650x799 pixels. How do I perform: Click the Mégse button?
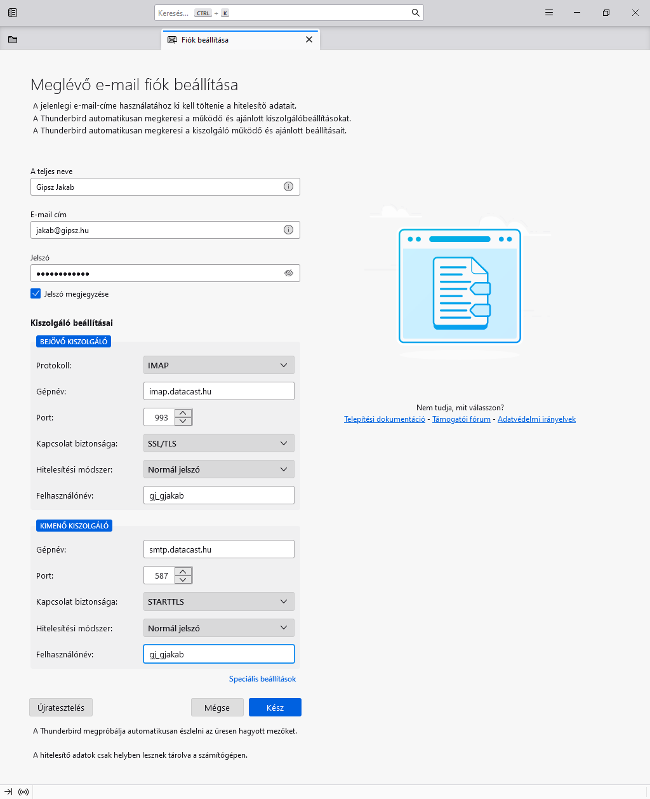click(x=217, y=708)
